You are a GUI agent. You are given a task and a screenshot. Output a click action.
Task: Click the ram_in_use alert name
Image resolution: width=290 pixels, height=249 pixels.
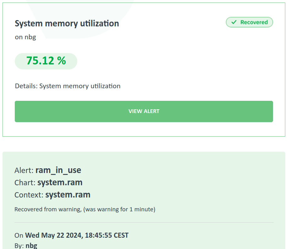click(x=58, y=170)
